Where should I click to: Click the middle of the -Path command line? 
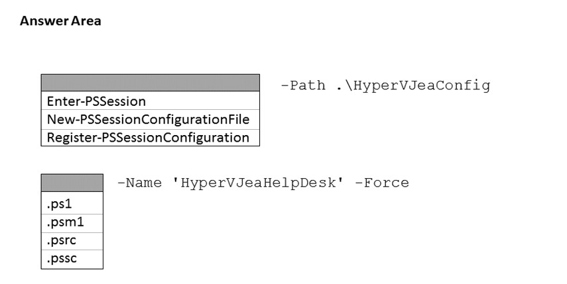click(x=385, y=85)
